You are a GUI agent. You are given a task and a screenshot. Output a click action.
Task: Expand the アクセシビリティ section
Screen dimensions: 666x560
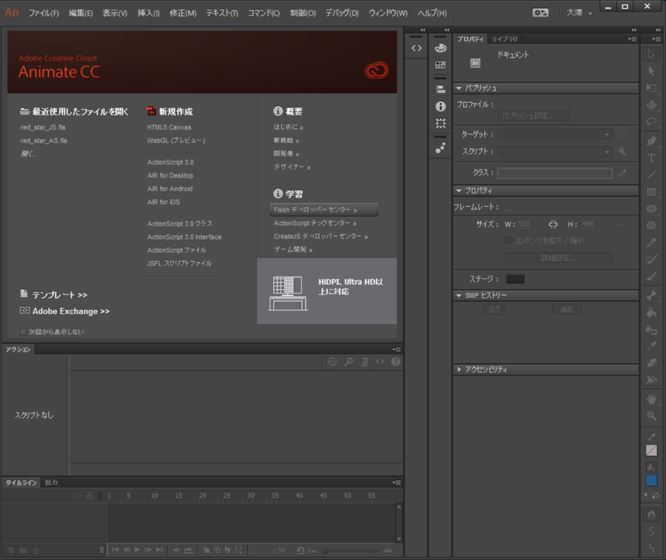[459, 369]
